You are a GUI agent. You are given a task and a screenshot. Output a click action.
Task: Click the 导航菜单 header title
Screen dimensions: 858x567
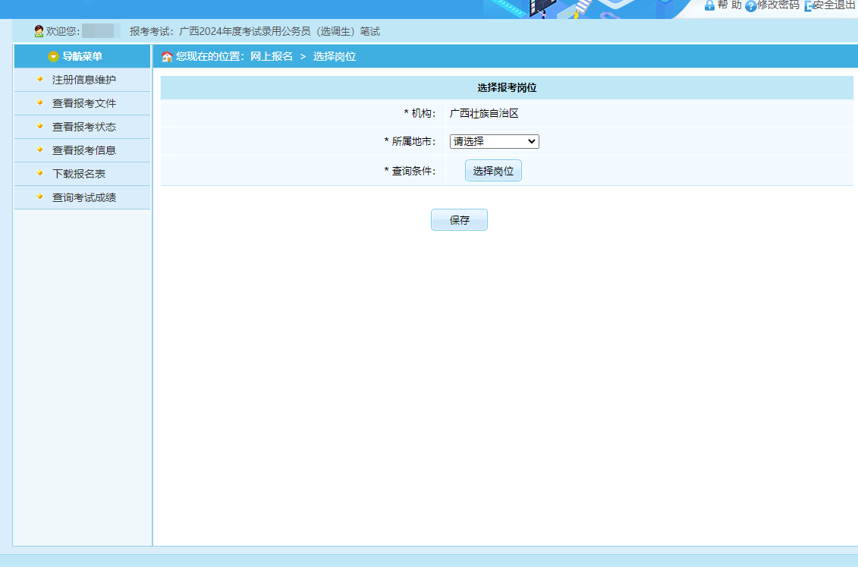[x=82, y=57]
